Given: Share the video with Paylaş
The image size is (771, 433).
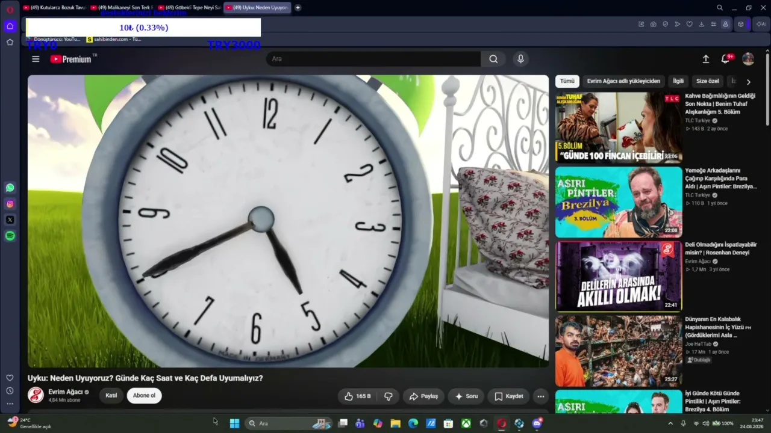Looking at the screenshot, I should 423,396.
